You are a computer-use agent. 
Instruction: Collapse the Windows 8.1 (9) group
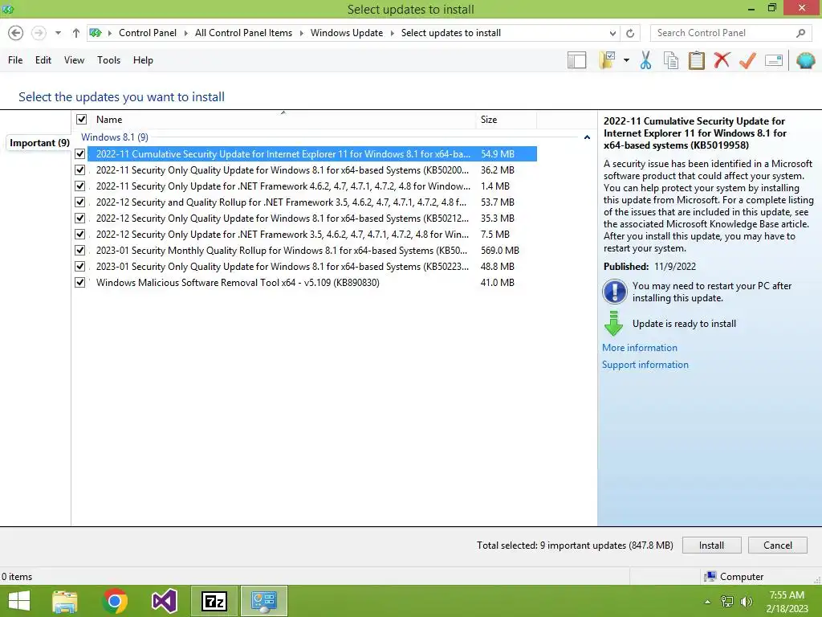(x=587, y=137)
